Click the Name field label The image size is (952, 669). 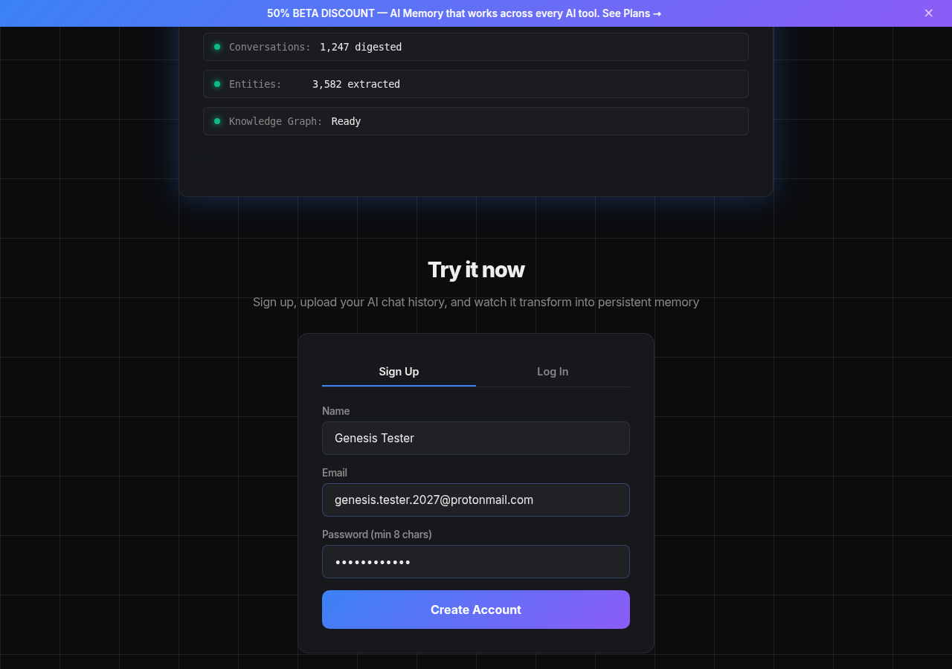(x=335, y=411)
